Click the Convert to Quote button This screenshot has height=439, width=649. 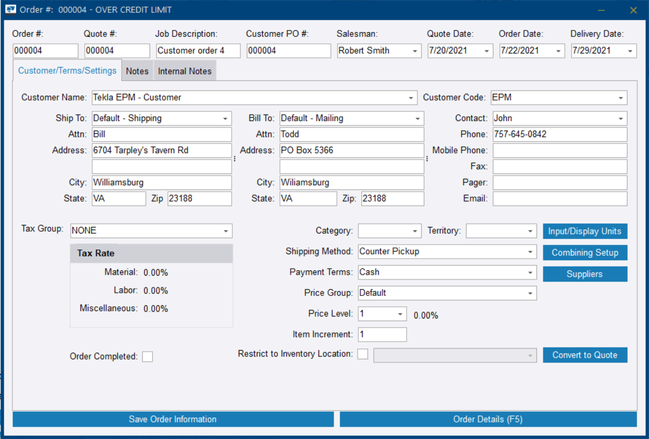[585, 355]
